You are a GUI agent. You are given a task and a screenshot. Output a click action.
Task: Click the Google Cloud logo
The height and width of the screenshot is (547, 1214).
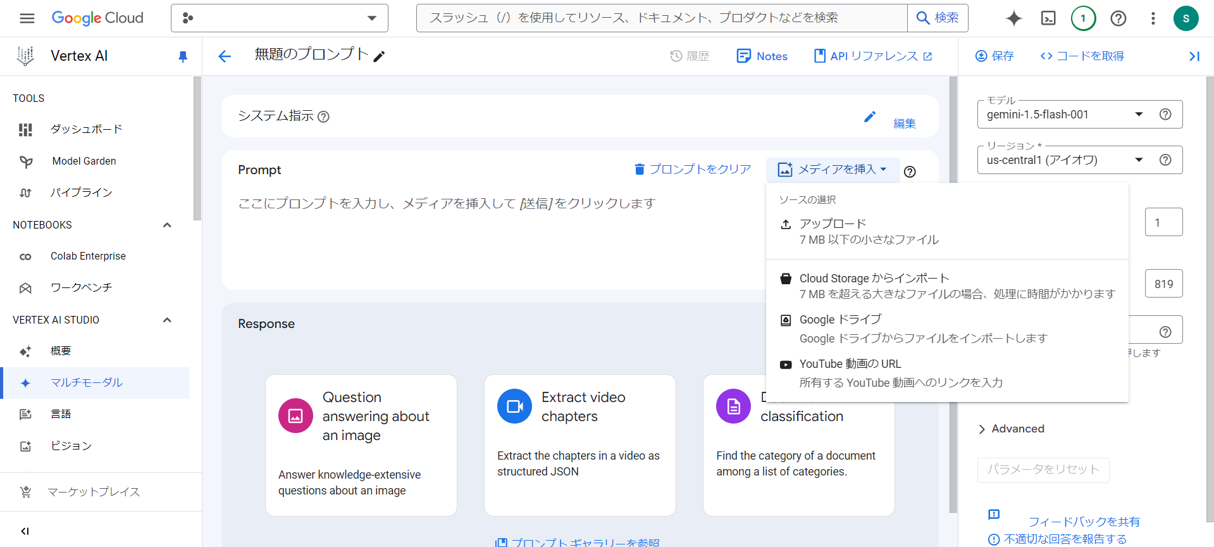click(x=97, y=18)
